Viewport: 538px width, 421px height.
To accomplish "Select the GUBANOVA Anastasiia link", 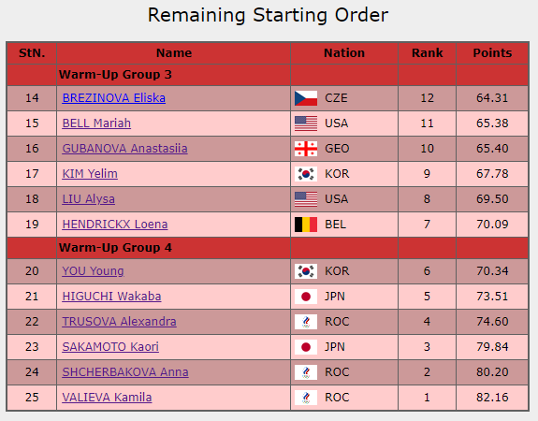I will coord(124,149).
